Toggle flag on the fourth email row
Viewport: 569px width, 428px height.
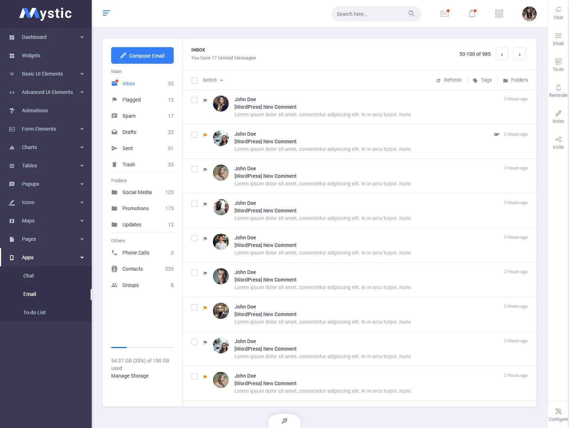(205, 204)
